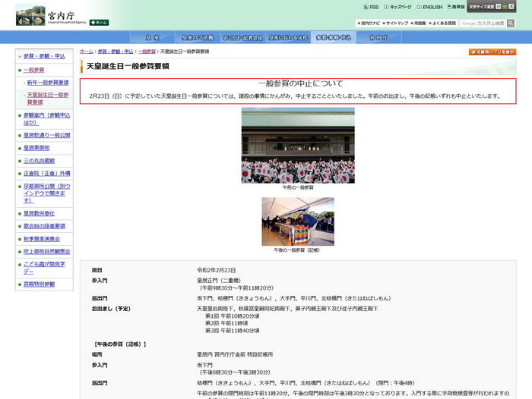Click the 午後の一般参賀 (記帳) photo
The width and height of the screenshot is (532, 399).
point(287,221)
